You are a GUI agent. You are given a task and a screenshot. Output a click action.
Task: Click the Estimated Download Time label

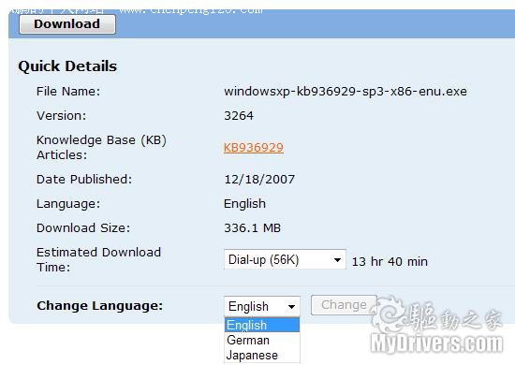coord(99,259)
